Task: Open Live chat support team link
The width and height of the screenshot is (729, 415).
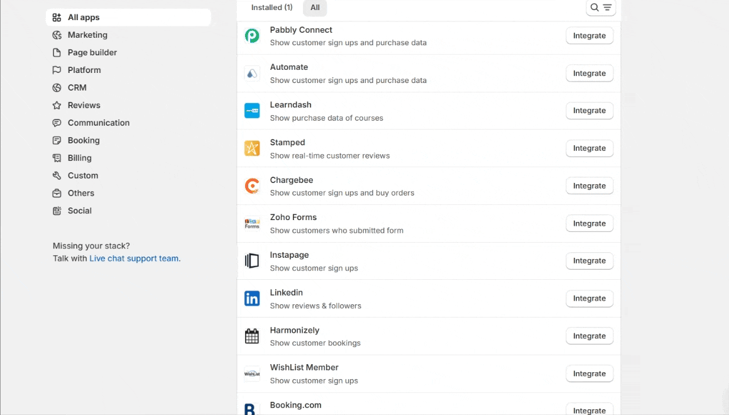Action: 135,258
